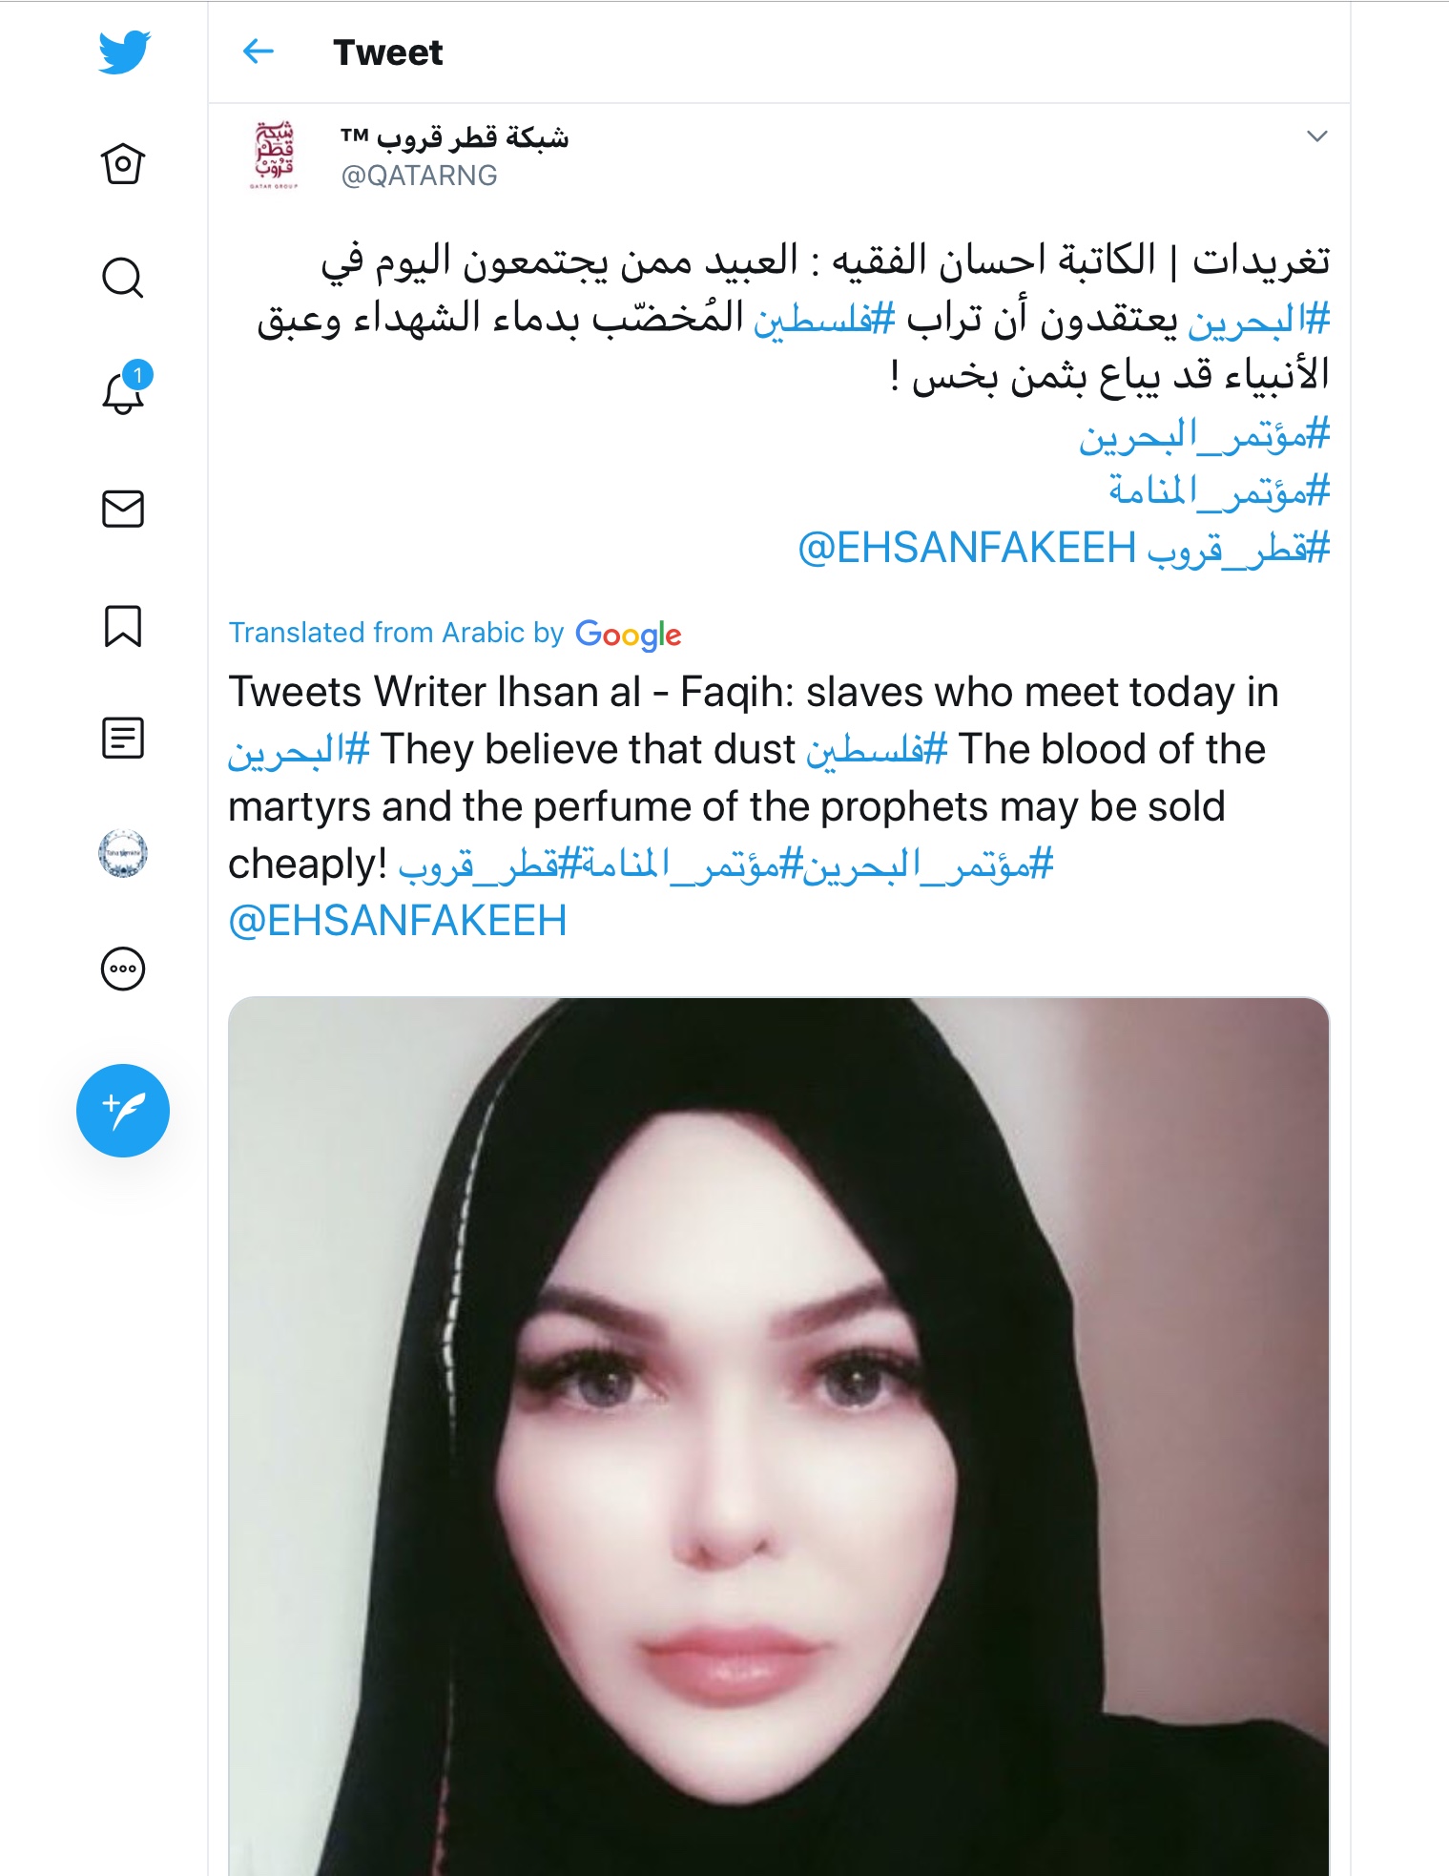Compose a new tweet with blue button
Image resolution: width=1449 pixels, height=1876 pixels.
[x=123, y=1111]
